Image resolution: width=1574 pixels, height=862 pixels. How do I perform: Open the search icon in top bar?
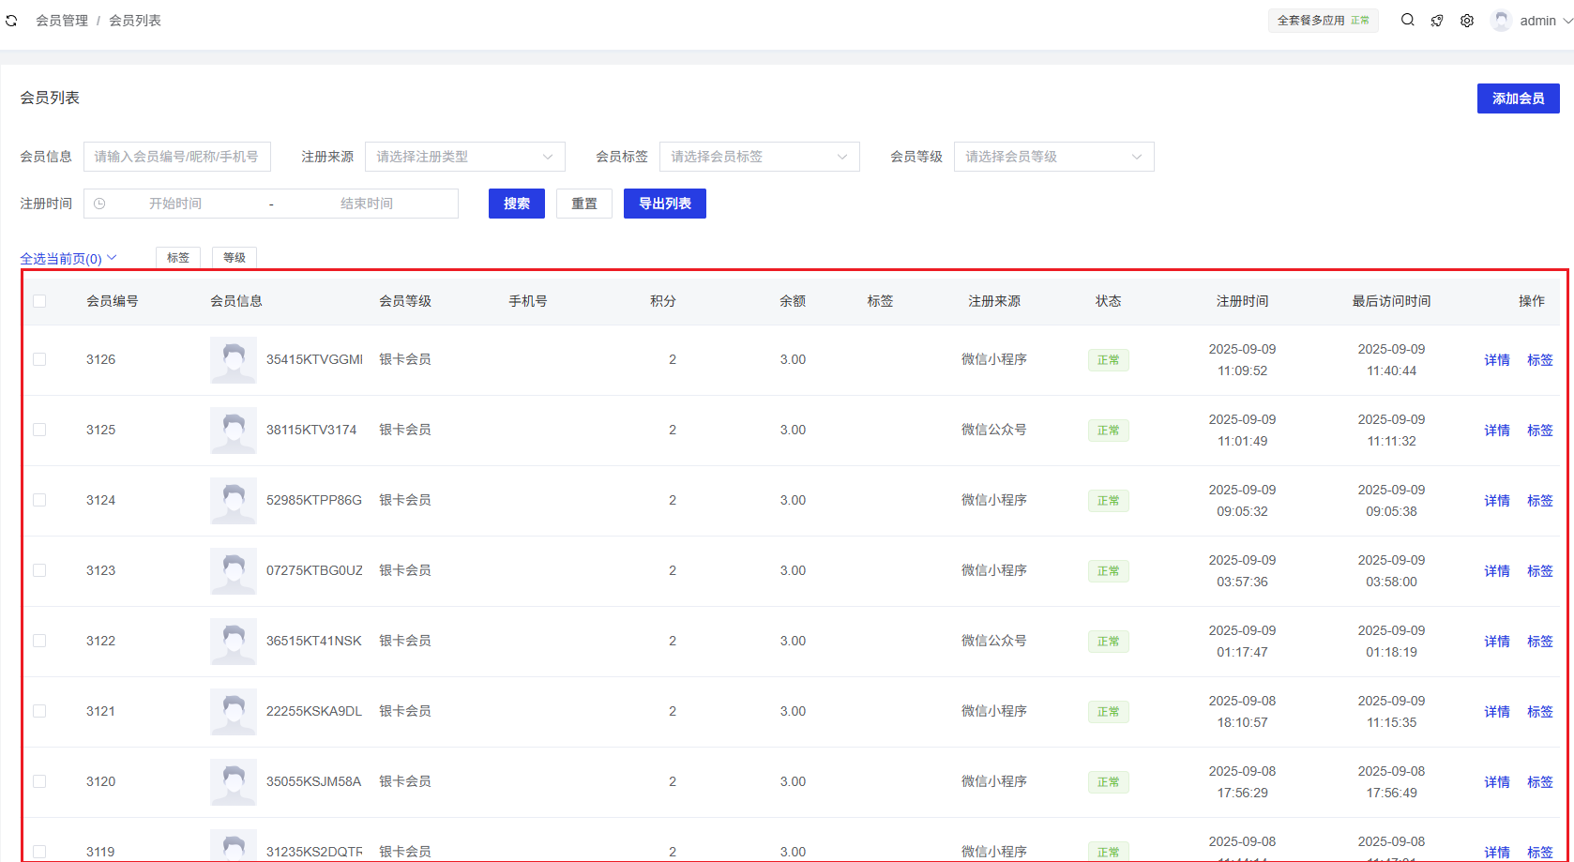pos(1407,20)
